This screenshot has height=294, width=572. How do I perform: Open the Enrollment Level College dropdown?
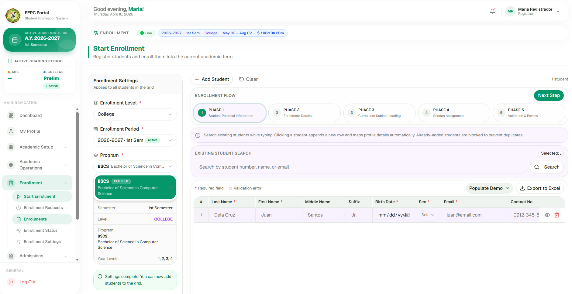point(135,114)
